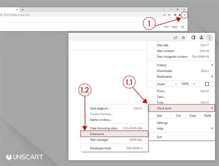Screen dimensions: 219x166
Task: Open Downloads from the menu
Action: (x=181, y=71)
